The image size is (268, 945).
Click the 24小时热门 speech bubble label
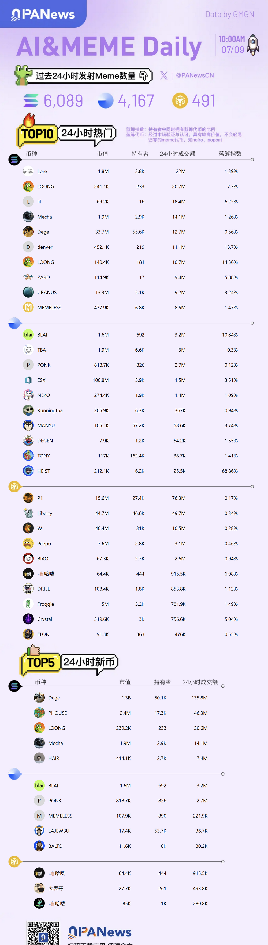87,133
